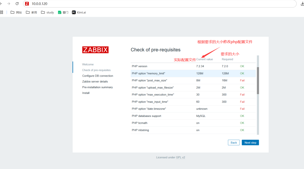The height and width of the screenshot is (169, 304).
Task: Click the address bar showing 10.0.0.120
Action: point(148,4)
